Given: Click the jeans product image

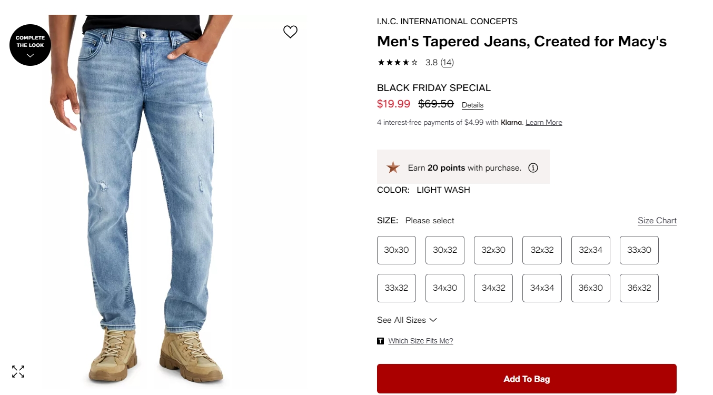Looking at the screenshot, I should point(153,200).
